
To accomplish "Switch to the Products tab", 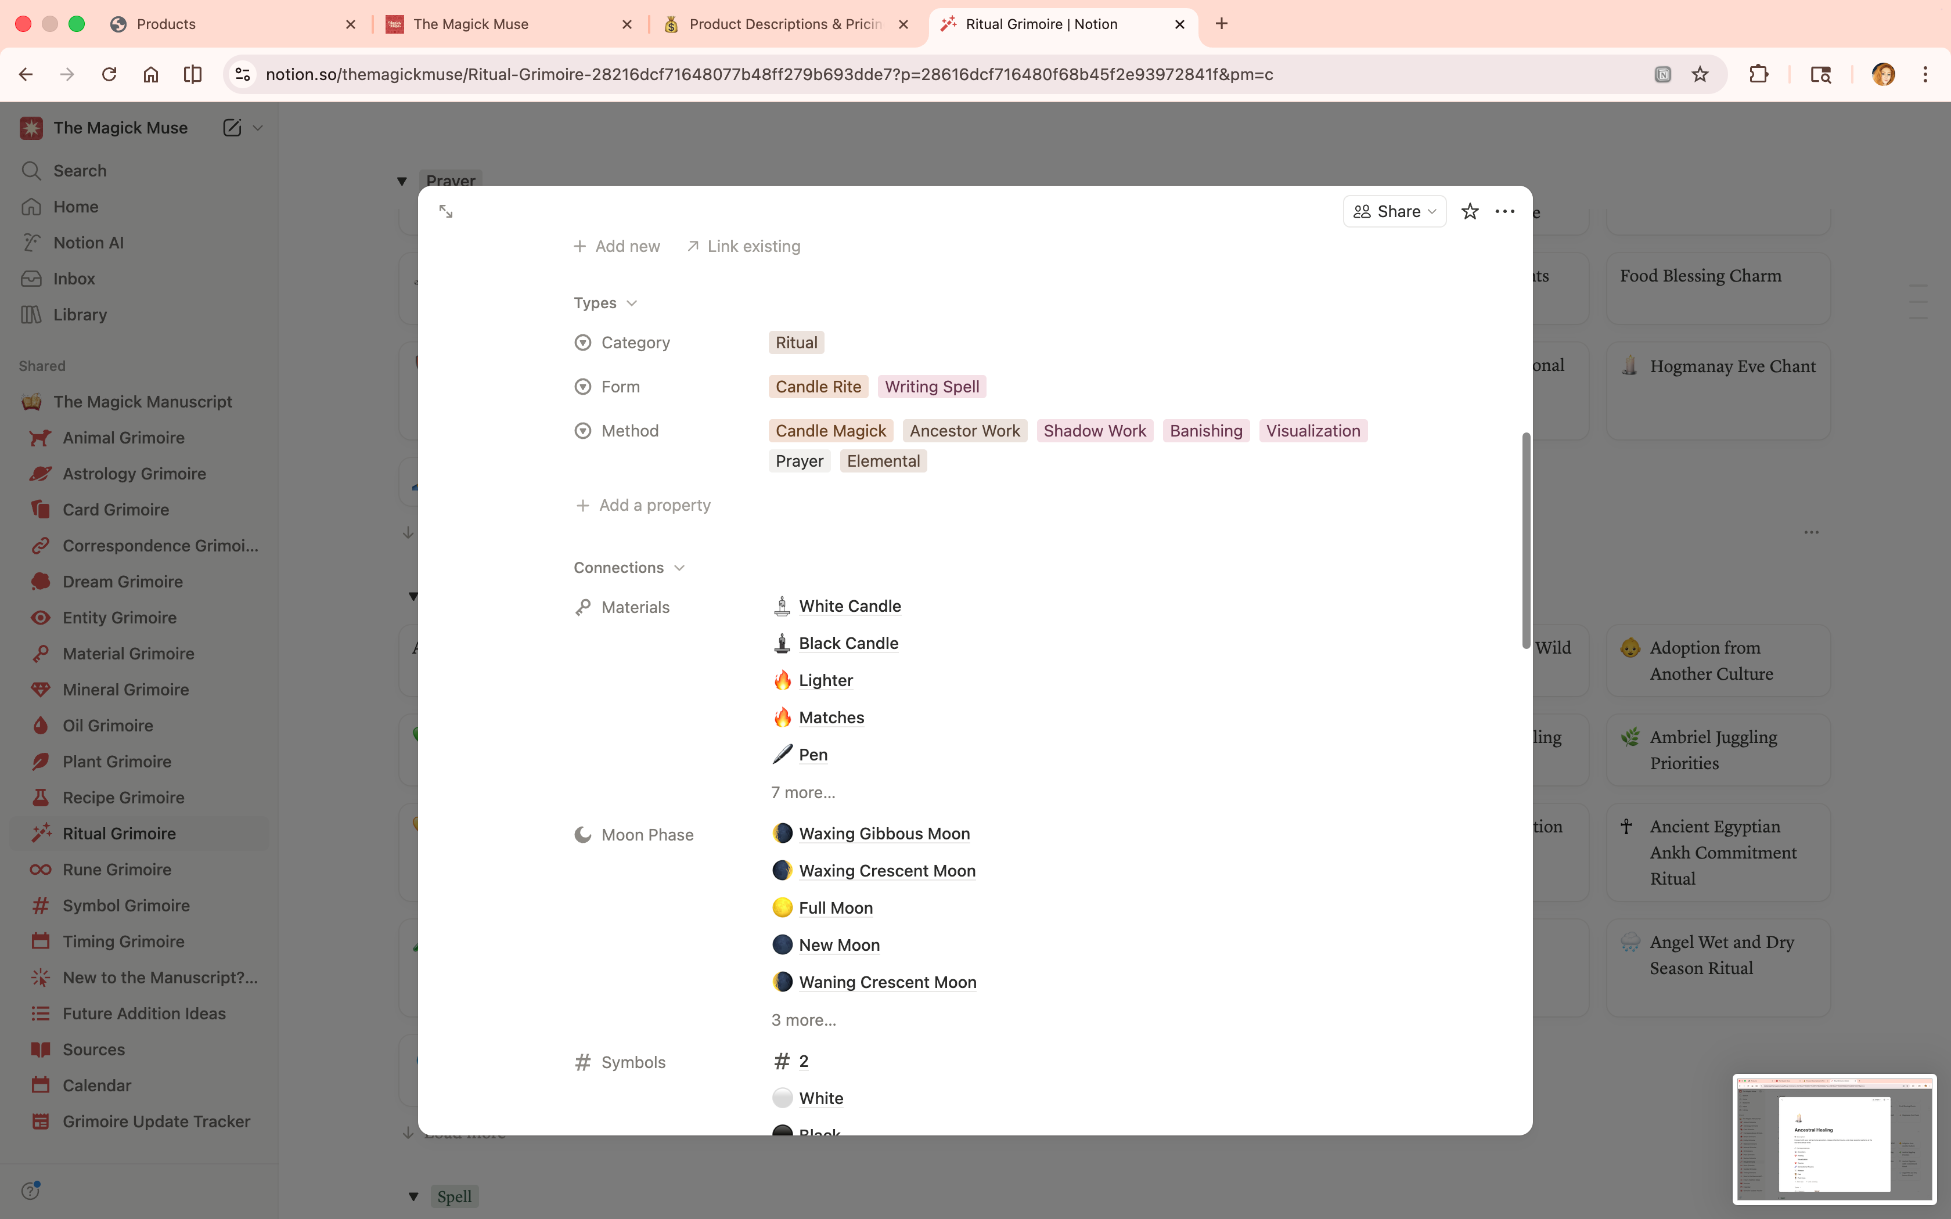I will click(x=234, y=24).
